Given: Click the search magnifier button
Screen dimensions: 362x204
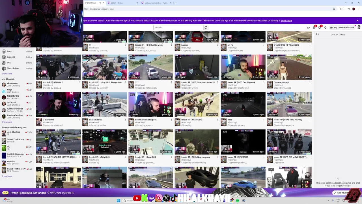Looking at the screenshot, I should point(206,27).
